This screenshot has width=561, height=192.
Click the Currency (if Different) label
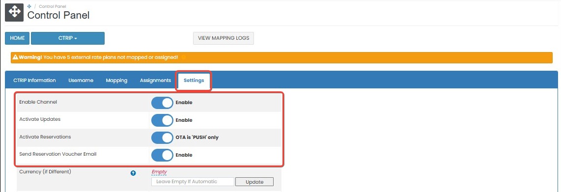(x=45, y=172)
